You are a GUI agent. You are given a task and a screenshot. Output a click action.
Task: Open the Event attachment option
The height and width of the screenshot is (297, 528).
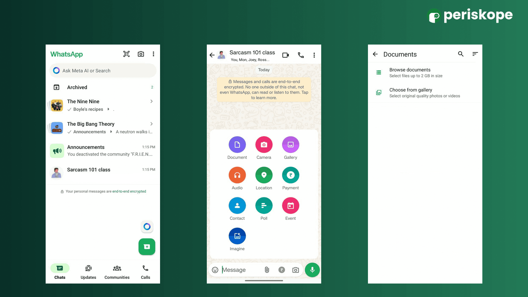point(290,206)
